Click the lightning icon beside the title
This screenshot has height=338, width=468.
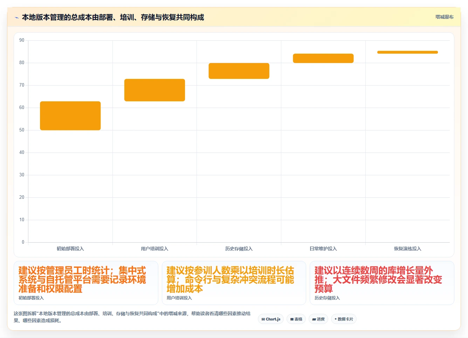(x=16, y=18)
